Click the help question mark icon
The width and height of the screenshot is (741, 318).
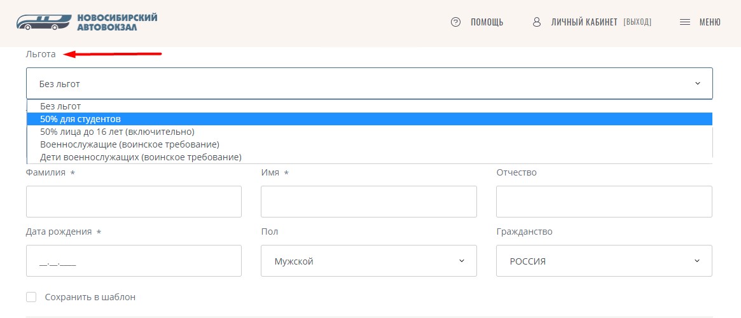tap(455, 22)
